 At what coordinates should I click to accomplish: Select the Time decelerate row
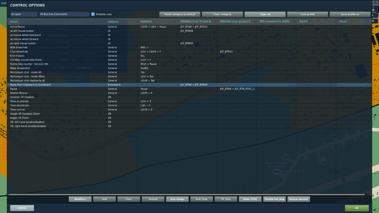(189, 105)
